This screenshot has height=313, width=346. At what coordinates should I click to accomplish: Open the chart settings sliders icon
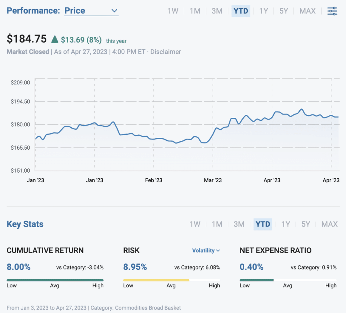pyautogui.click(x=332, y=11)
